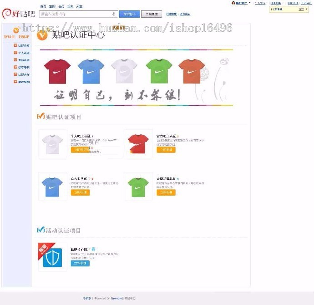Click the orange t-shirt in the top banner
The image size is (314, 305).
pos(192,71)
